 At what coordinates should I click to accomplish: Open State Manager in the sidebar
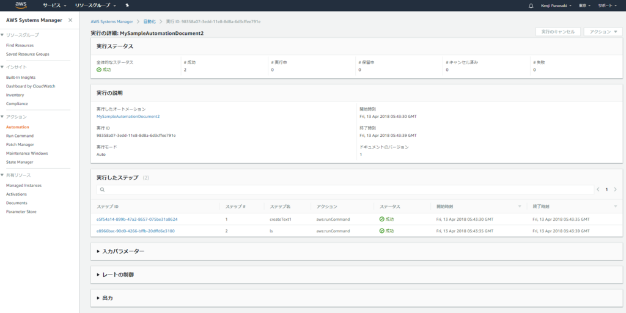pos(20,162)
